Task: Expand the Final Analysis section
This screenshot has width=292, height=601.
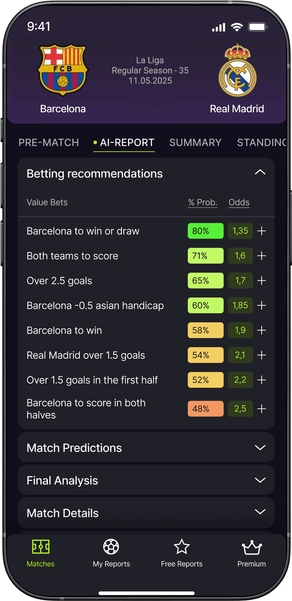Action: click(x=260, y=480)
